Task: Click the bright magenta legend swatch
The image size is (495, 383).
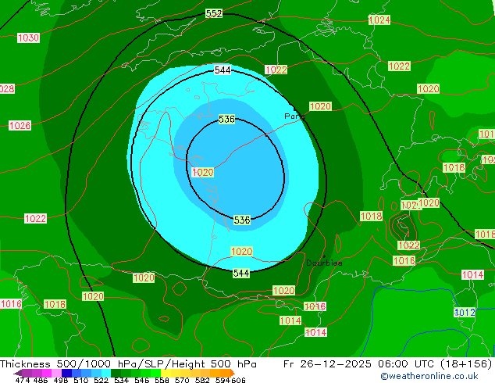Action: point(47,373)
